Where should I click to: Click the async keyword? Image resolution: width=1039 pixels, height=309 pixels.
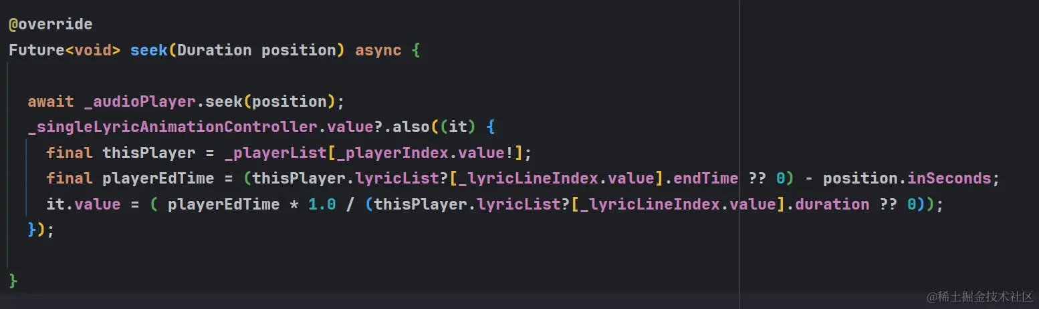[378, 50]
